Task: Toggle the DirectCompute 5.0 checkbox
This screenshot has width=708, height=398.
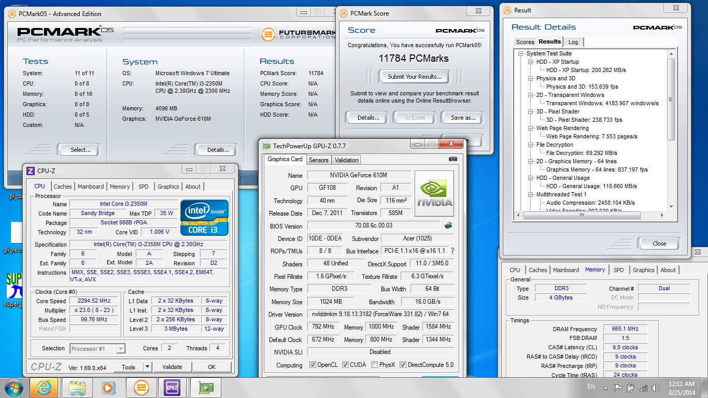Action: (x=403, y=365)
